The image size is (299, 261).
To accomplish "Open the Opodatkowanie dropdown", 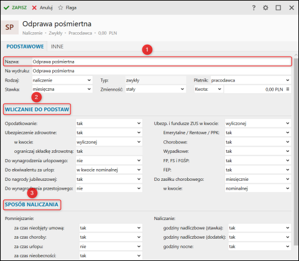I will tap(109, 124).
